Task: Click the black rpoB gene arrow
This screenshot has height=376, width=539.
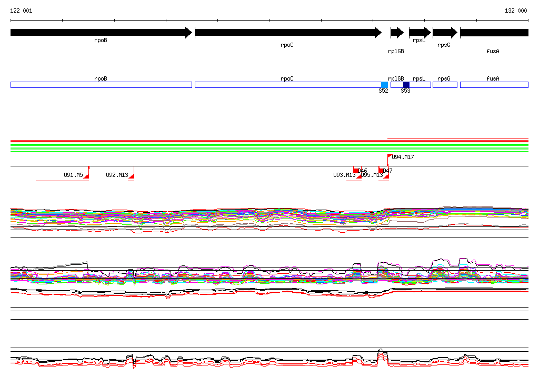Action: (102, 33)
